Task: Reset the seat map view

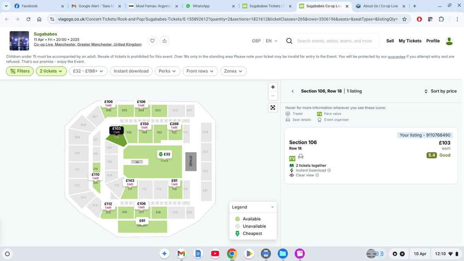Action: tap(273, 108)
